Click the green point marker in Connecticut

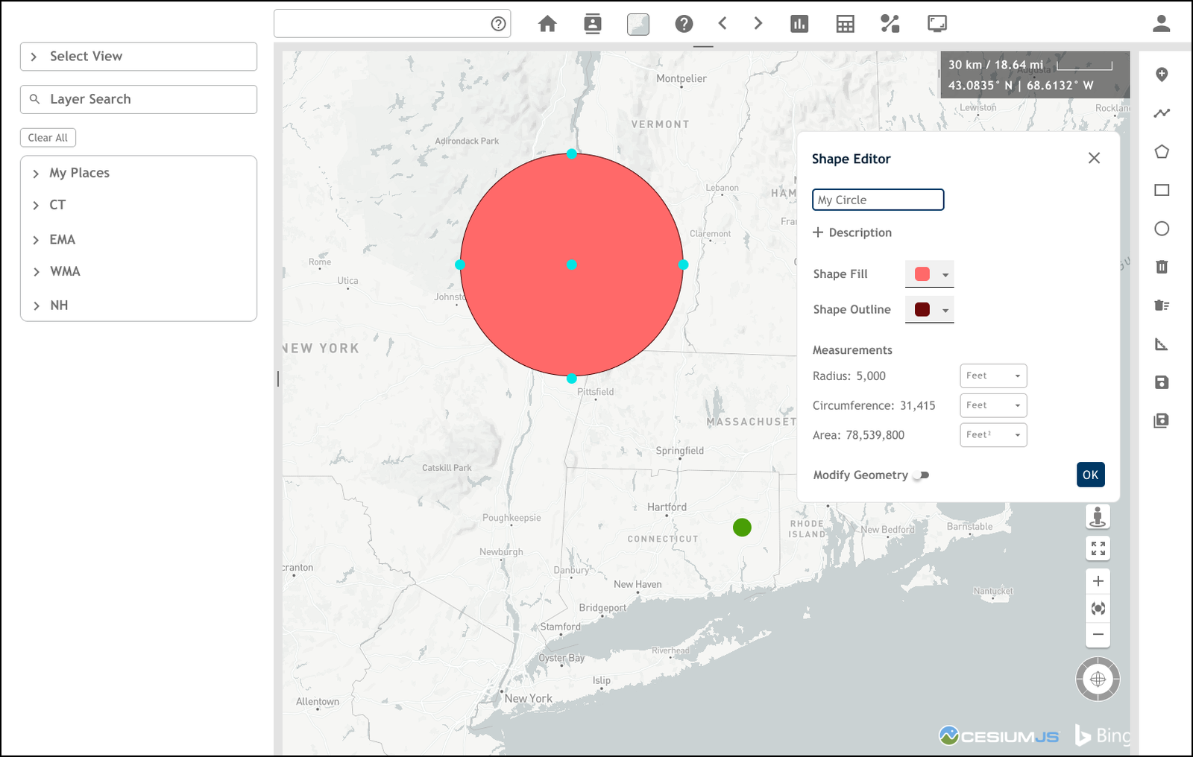point(742,528)
